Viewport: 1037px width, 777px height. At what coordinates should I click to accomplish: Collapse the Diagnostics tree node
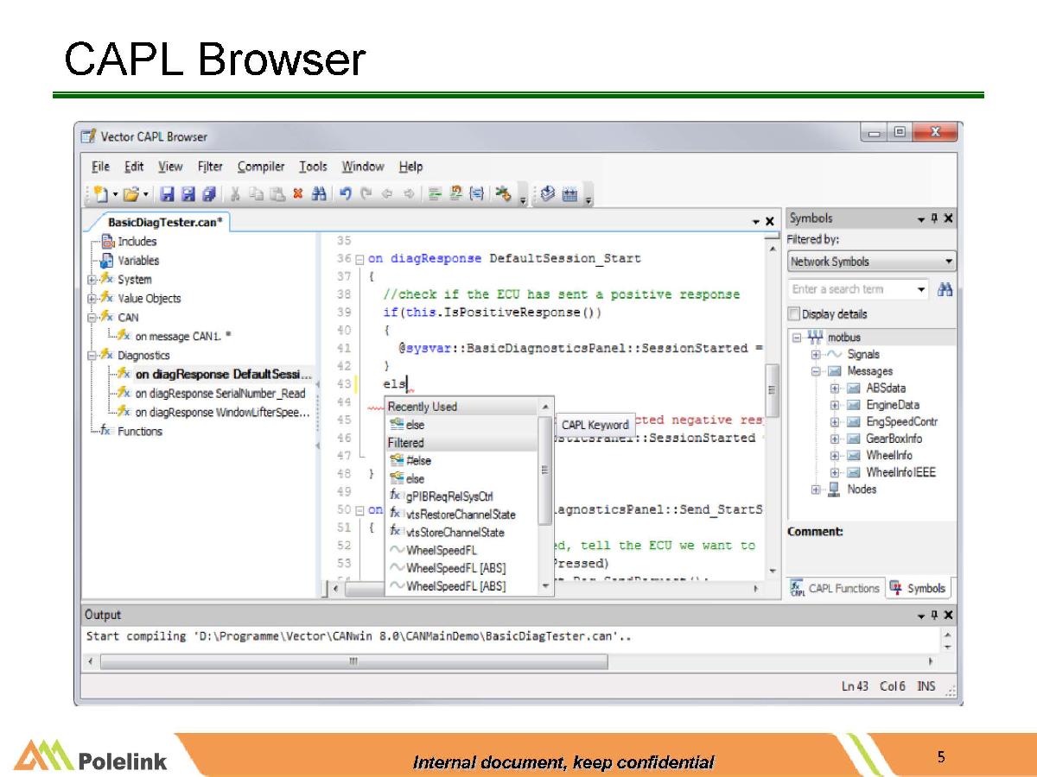92,355
